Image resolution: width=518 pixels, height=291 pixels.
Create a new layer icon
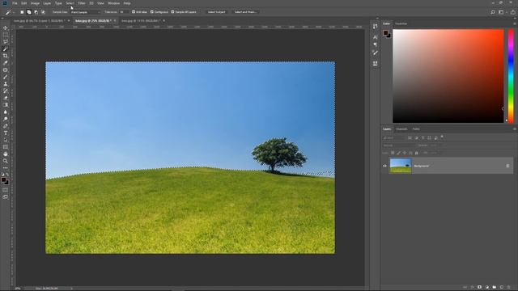coord(502,288)
